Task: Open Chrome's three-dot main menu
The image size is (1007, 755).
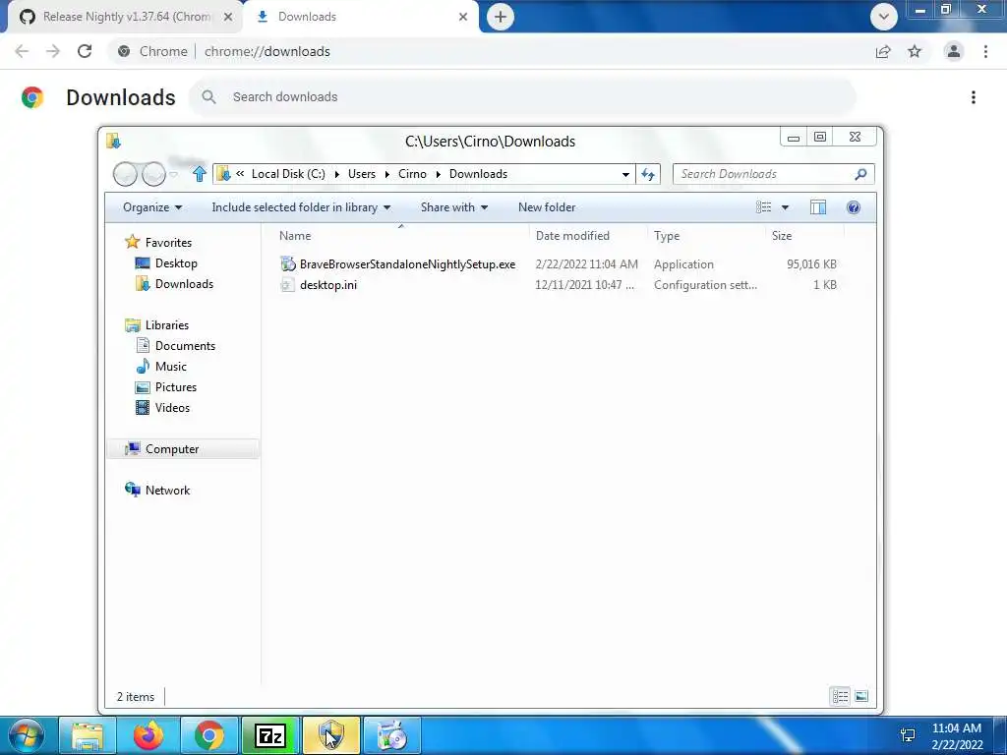Action: (985, 51)
